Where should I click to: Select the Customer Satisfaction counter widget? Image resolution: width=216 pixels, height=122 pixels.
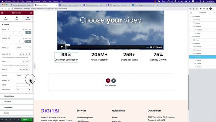(x=66, y=57)
